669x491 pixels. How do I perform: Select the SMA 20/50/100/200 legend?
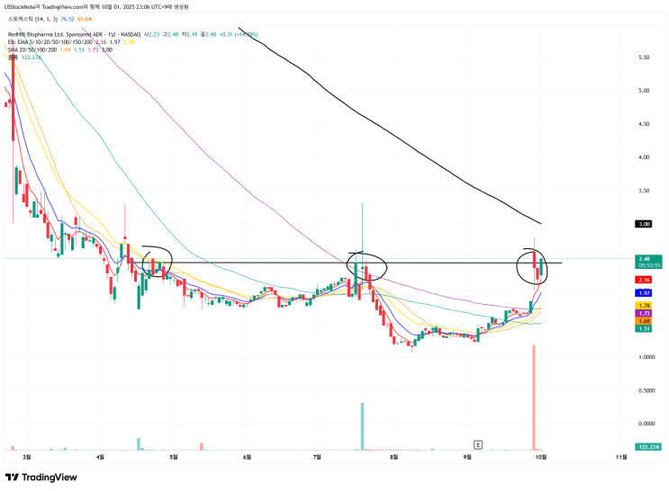pyautogui.click(x=32, y=49)
